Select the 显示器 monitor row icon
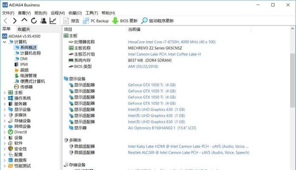 [x=71, y=128]
